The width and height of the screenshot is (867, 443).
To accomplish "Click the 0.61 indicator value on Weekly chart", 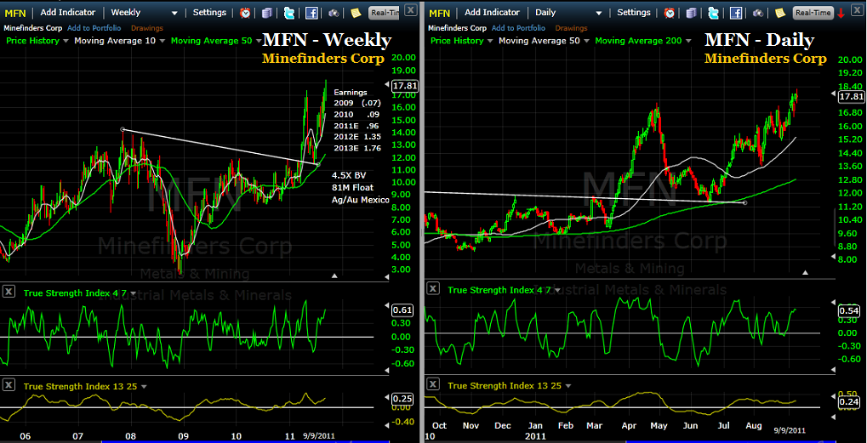I will (402, 310).
